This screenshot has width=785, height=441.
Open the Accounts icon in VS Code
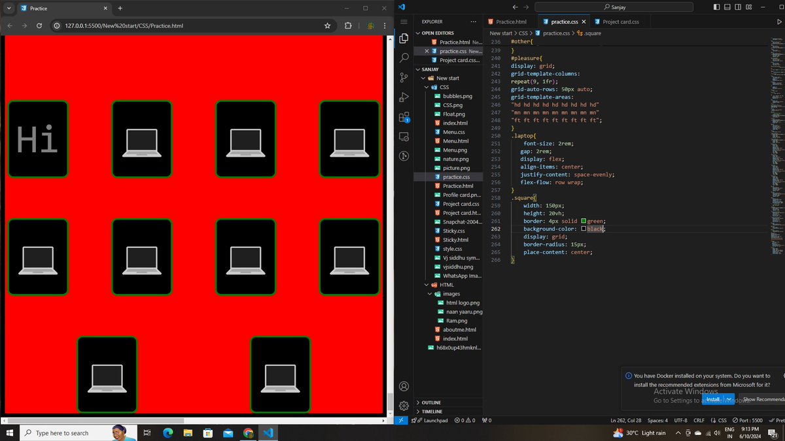coord(404,386)
